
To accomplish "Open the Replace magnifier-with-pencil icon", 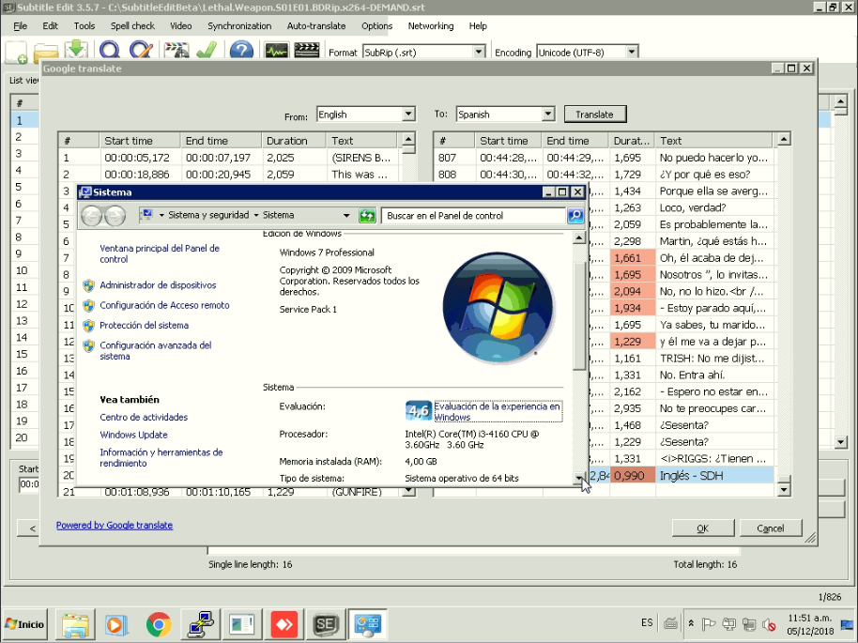I will click(x=141, y=51).
